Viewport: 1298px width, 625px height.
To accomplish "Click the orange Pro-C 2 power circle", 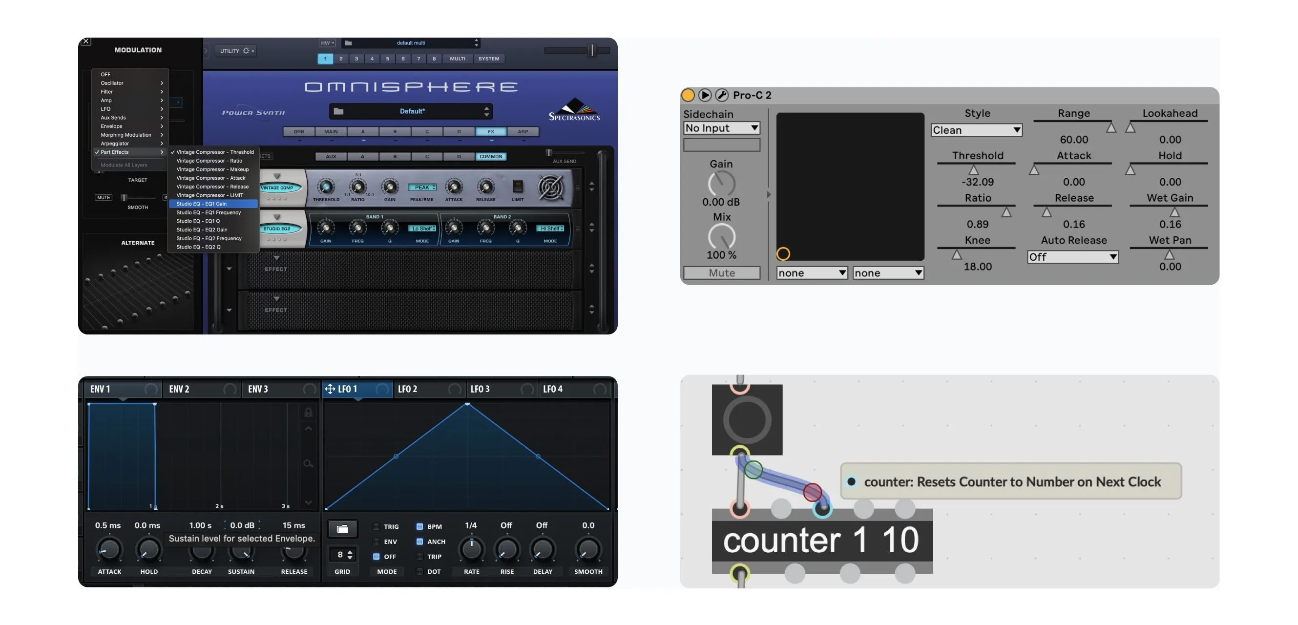I will click(x=688, y=95).
